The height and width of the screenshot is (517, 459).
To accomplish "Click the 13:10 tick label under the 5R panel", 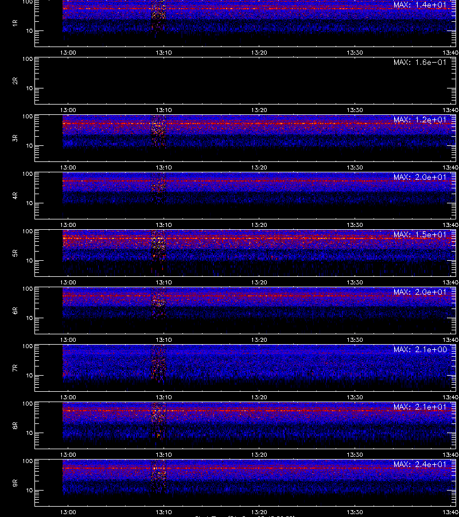I will tap(164, 283).
